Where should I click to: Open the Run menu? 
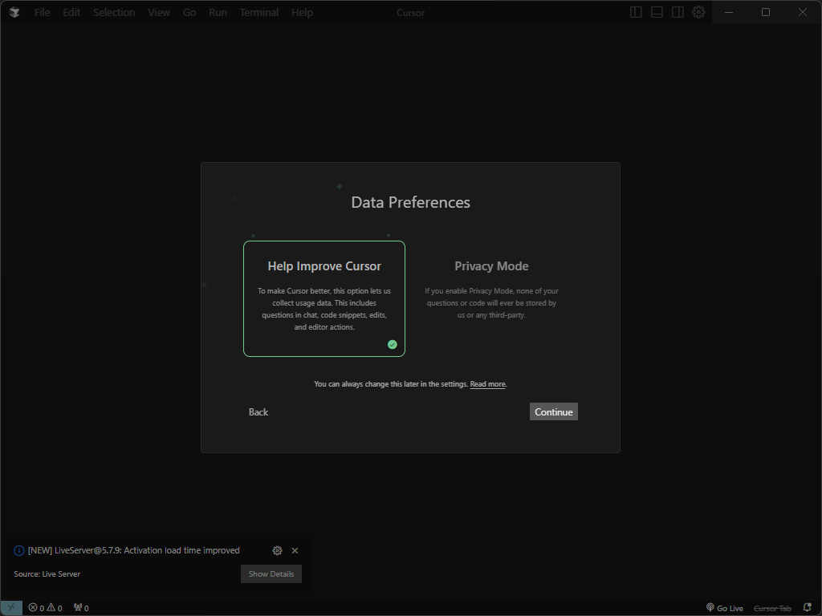[218, 12]
